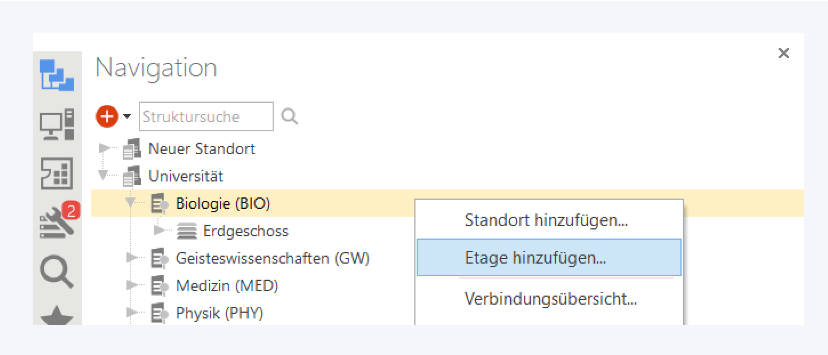Choose Standort hinzufügen from context menu
This screenshot has height=355, width=828.
click(x=546, y=220)
